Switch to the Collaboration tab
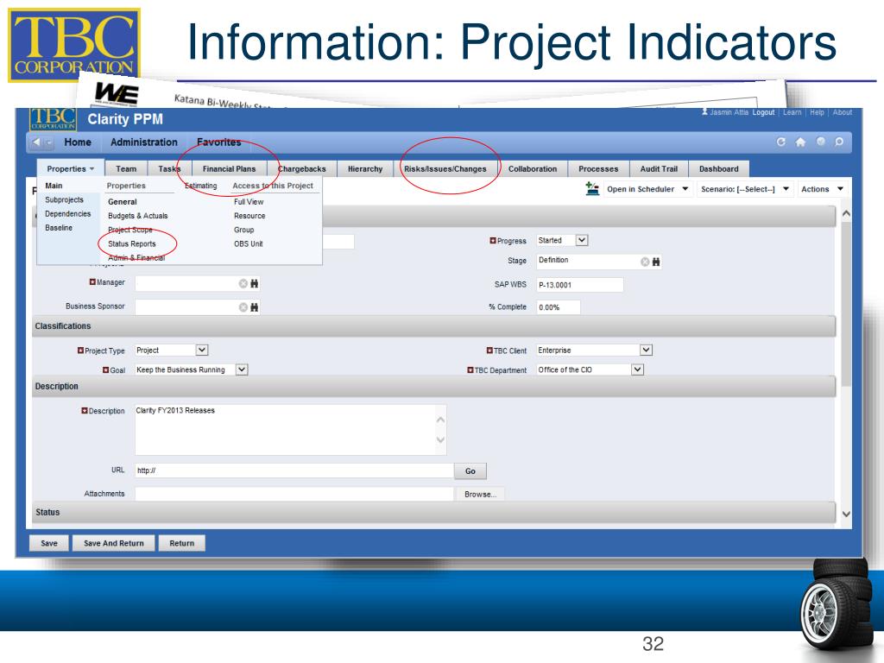 click(x=532, y=168)
